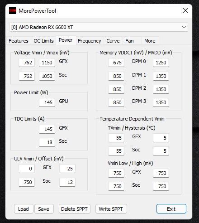This screenshot has height=223, width=199.
Task: Switch to the Features tab
Action: pyautogui.click(x=19, y=41)
